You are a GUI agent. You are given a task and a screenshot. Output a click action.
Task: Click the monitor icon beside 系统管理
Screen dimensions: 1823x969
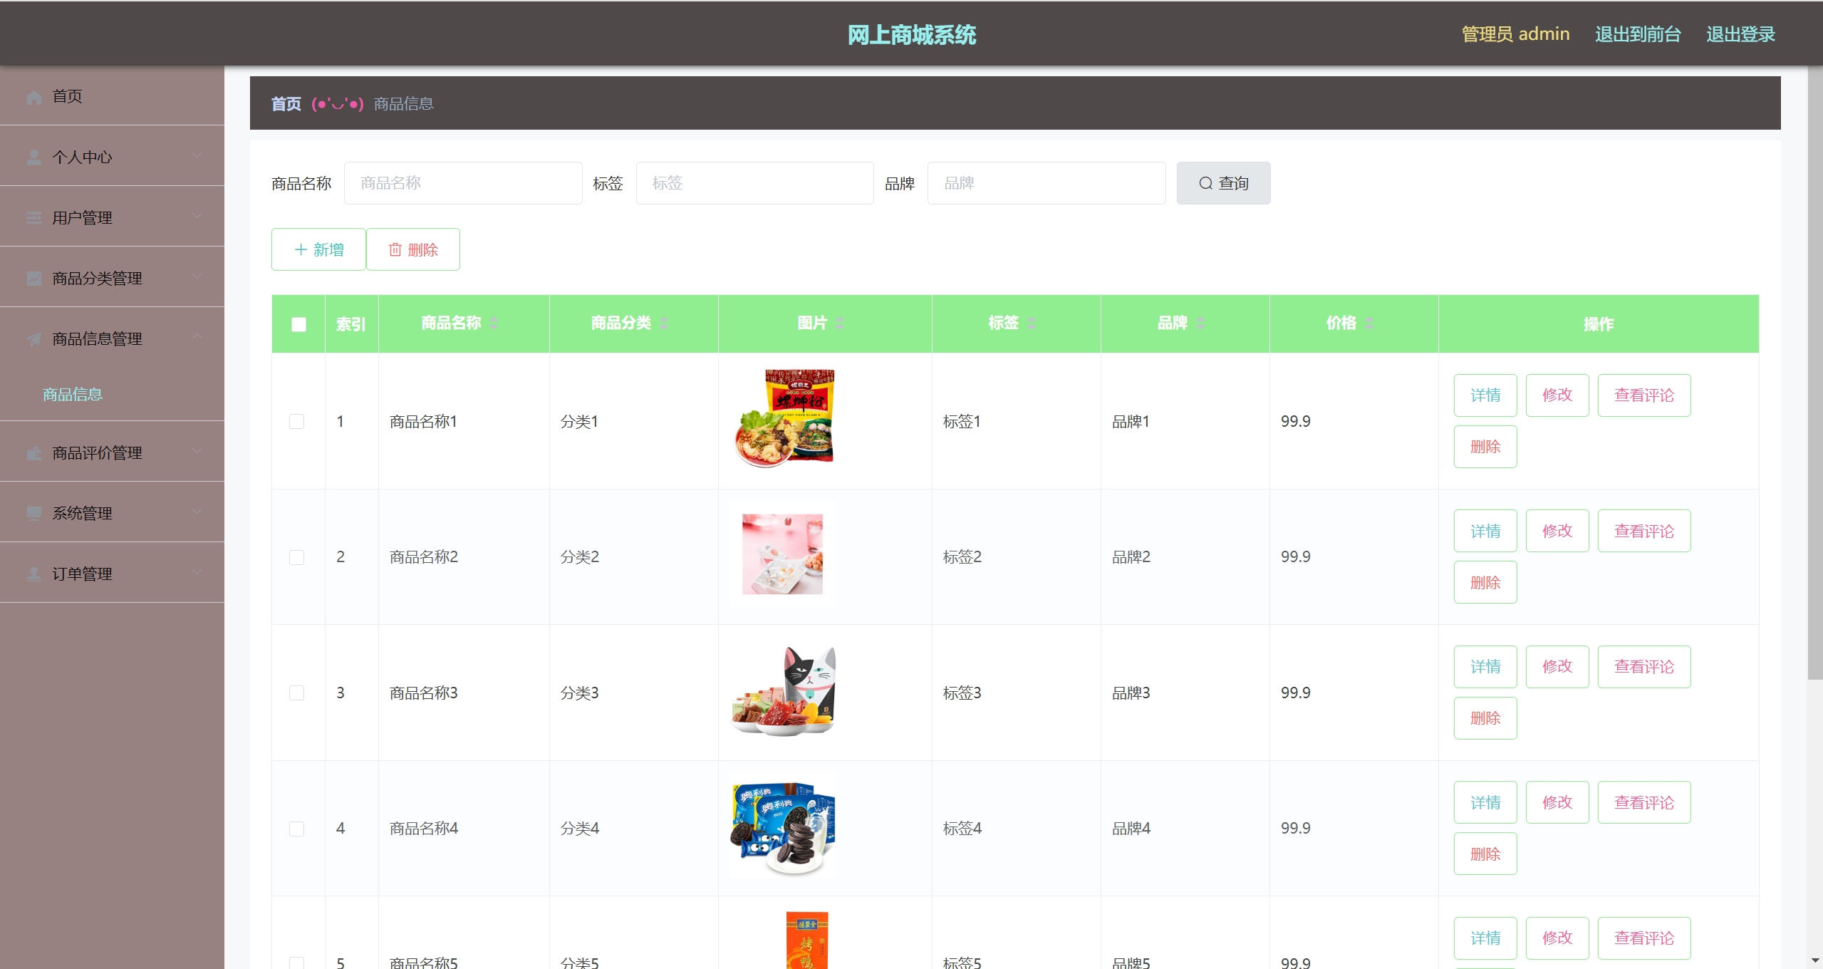33,514
